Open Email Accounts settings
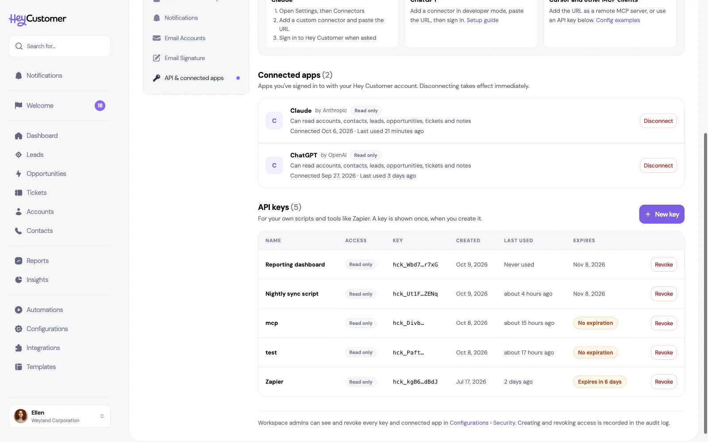Viewport: 708px width, 442px height. pyautogui.click(x=196, y=38)
